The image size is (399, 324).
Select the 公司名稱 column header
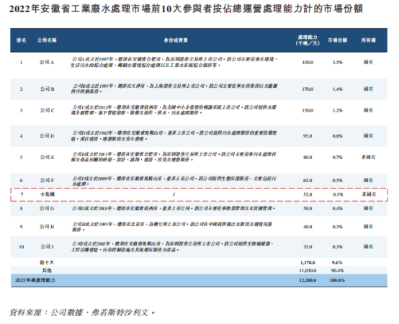[x=47, y=40]
